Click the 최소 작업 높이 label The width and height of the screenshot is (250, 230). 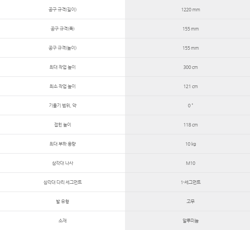[62, 86]
